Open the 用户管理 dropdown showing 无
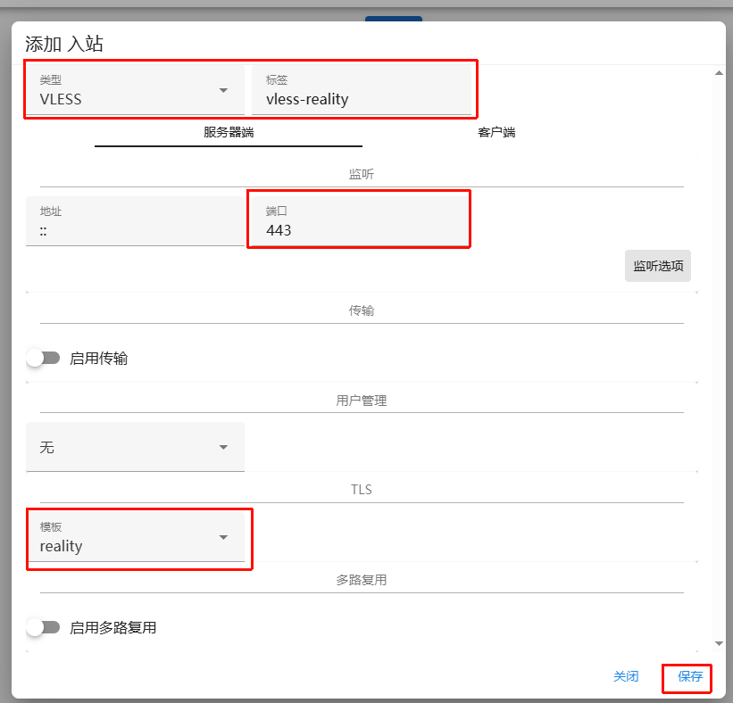This screenshot has width=733, height=703. [x=135, y=447]
